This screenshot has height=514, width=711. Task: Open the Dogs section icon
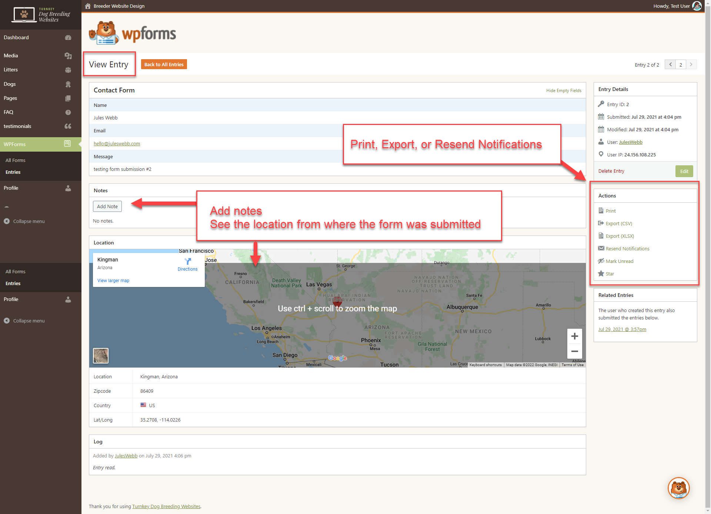click(x=68, y=84)
